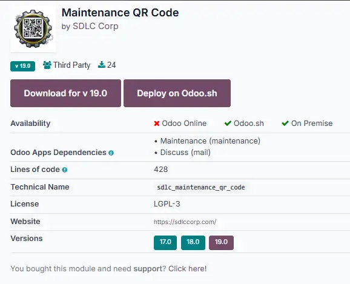Click the Odoo Online availability label

tap(184, 124)
